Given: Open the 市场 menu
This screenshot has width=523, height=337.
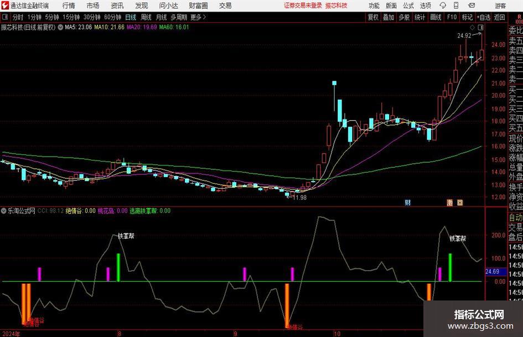Looking at the screenshot, I should tap(93, 6).
